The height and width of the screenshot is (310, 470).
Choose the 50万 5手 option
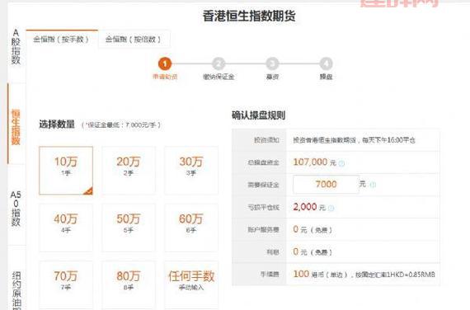(129, 228)
